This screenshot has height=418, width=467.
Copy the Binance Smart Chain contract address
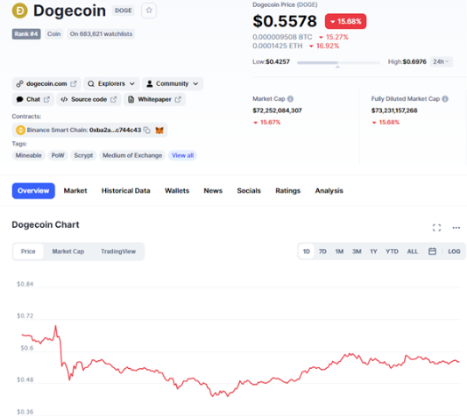(x=147, y=130)
